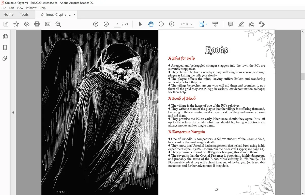Go to the previous page arrow
Screen dimensions: 305x195
96,24
